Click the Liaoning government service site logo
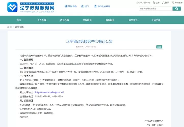This screenshot has height=127, width=184. 12,7
